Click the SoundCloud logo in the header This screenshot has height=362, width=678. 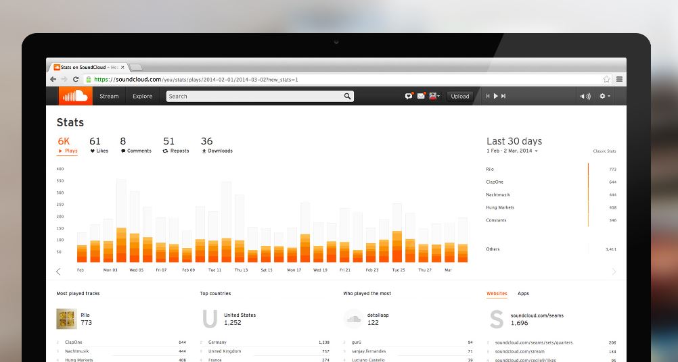75,96
